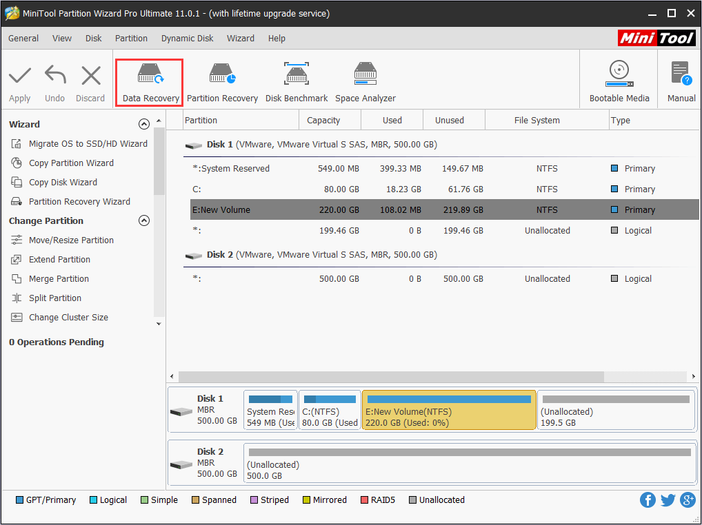Start the Partition Recovery Wizard in sidebar
Screen dimensions: 702x525
[71, 201]
